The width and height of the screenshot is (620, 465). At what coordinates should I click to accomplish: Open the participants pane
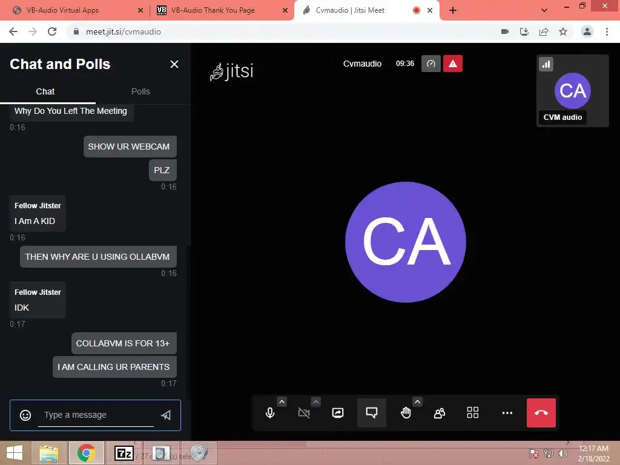coord(440,413)
